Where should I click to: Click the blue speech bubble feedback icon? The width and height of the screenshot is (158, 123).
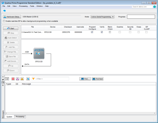4,11
